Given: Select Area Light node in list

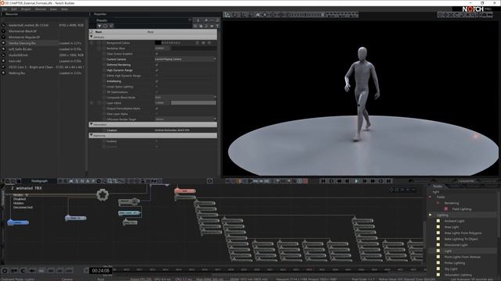Looking at the screenshot, I should [452, 227].
